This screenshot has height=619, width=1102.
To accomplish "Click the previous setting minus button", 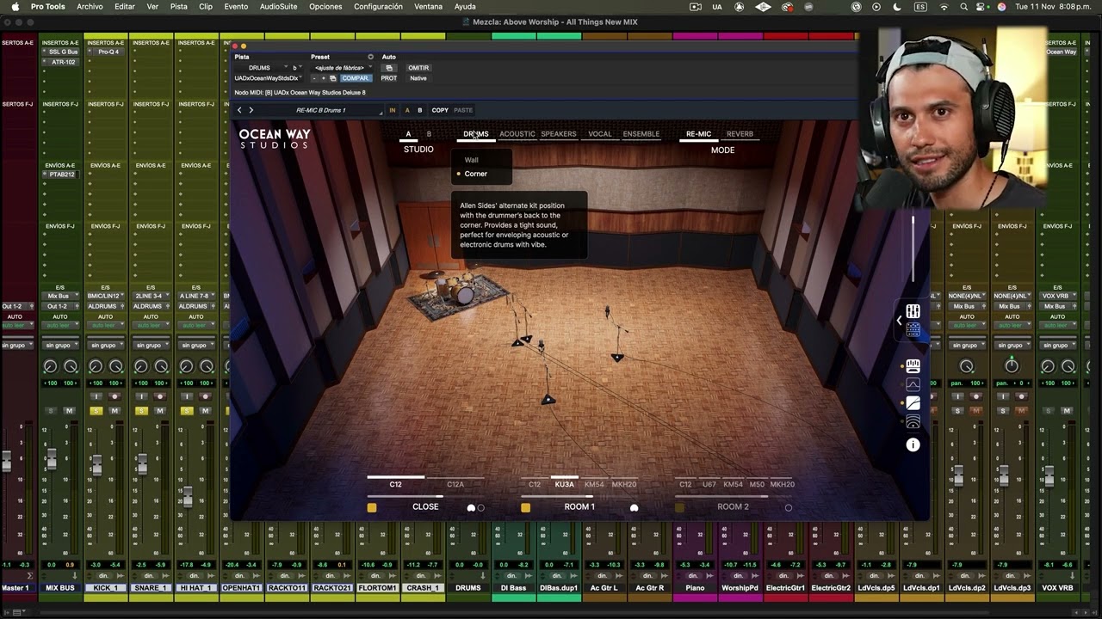I will click(314, 78).
